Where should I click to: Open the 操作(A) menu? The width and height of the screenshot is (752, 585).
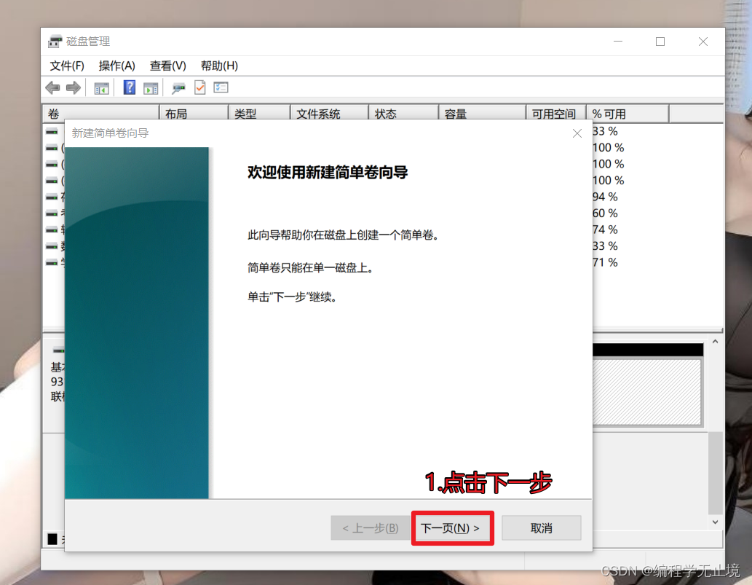point(117,66)
